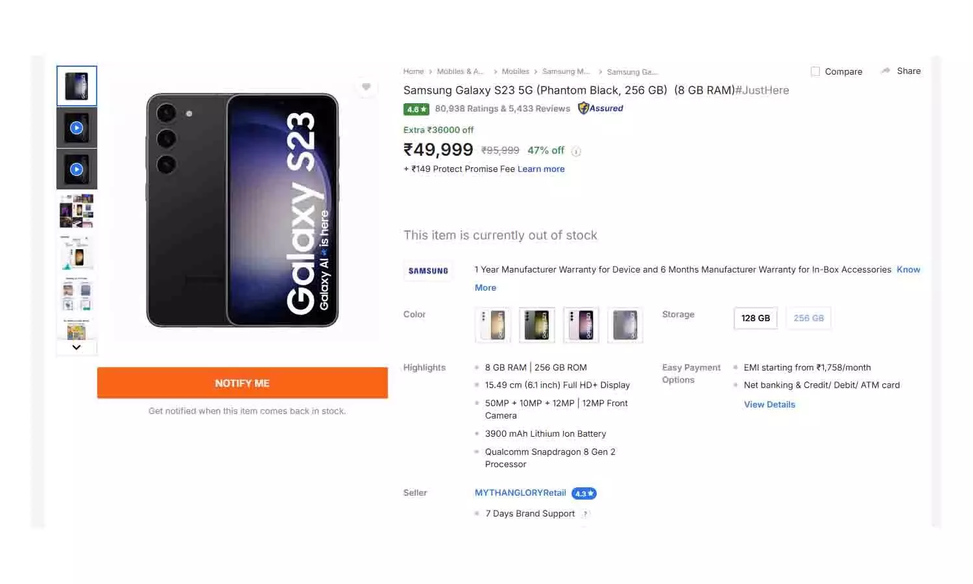Viewport: 973px width, 584px height.
Task: Expand more image thumbnails with the down chevron
Action: (x=76, y=347)
